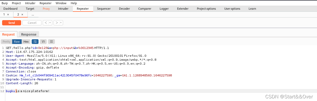Switch to the Logger tab
Image resolution: width=317 pixels, height=101 pixels.
click(x=164, y=9)
